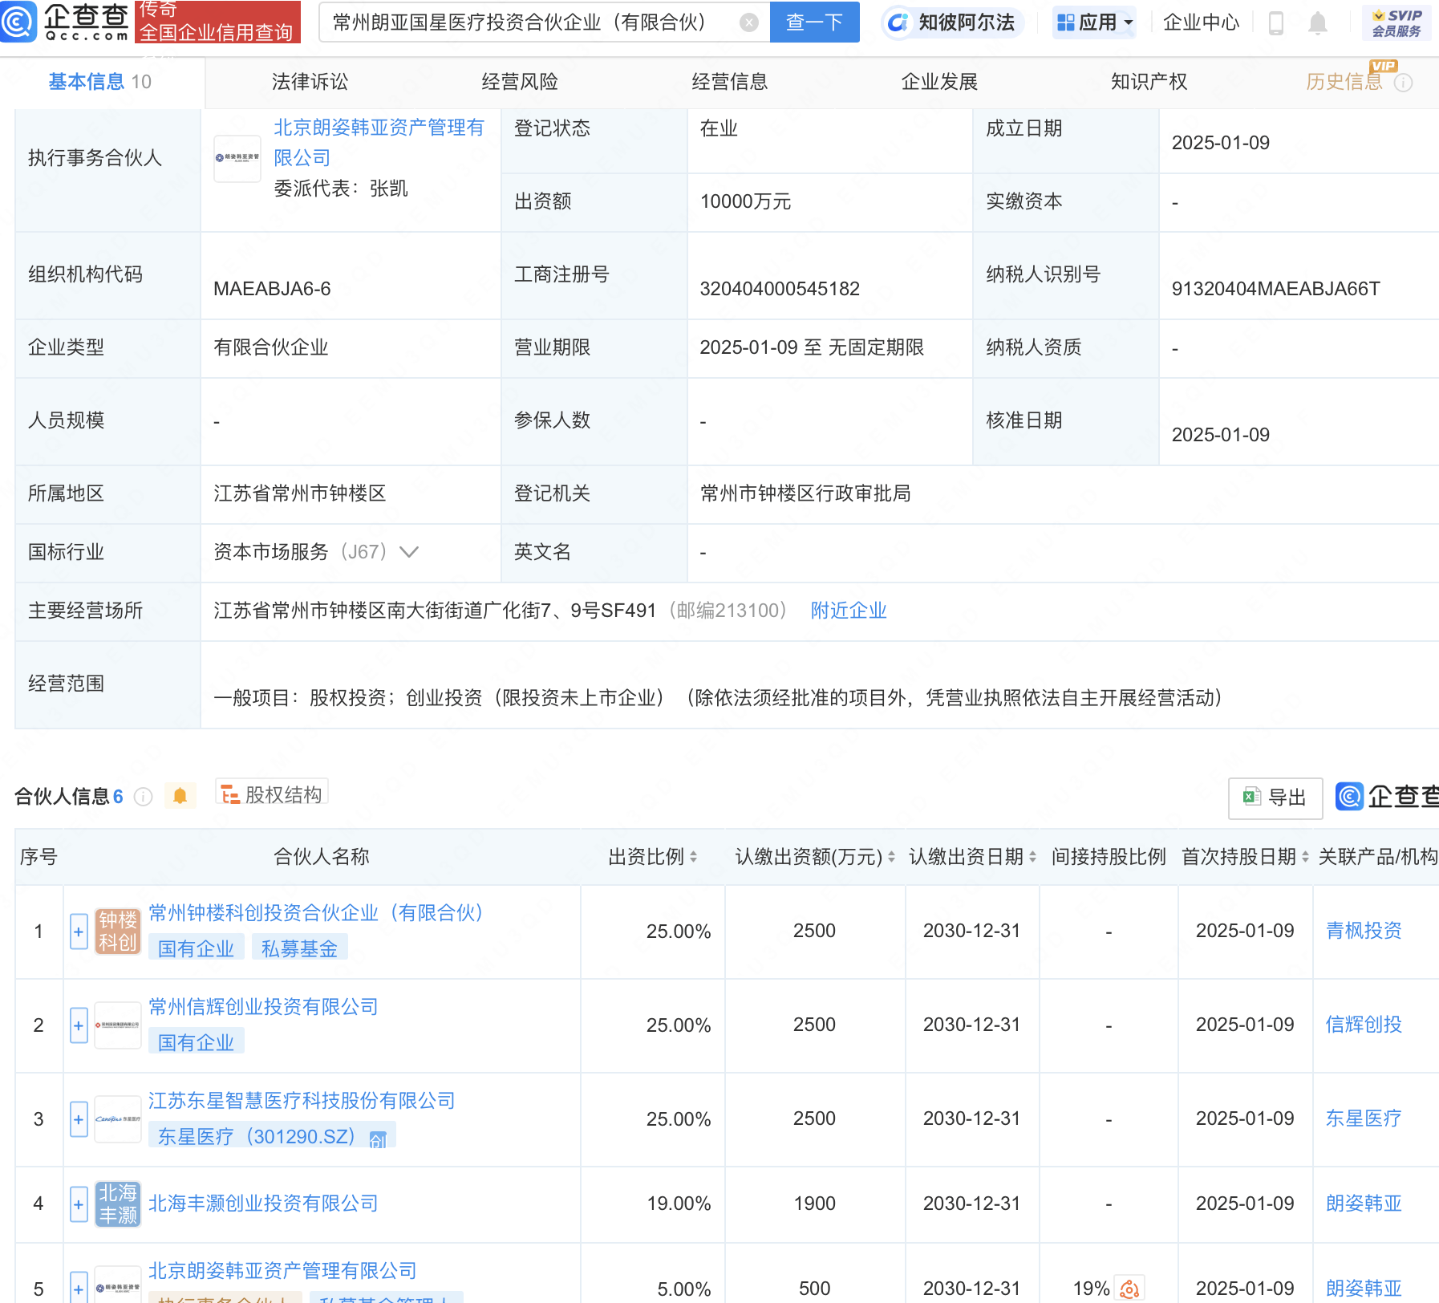Click the 传奇 全国企业信用查询 red banner

[x=217, y=22]
